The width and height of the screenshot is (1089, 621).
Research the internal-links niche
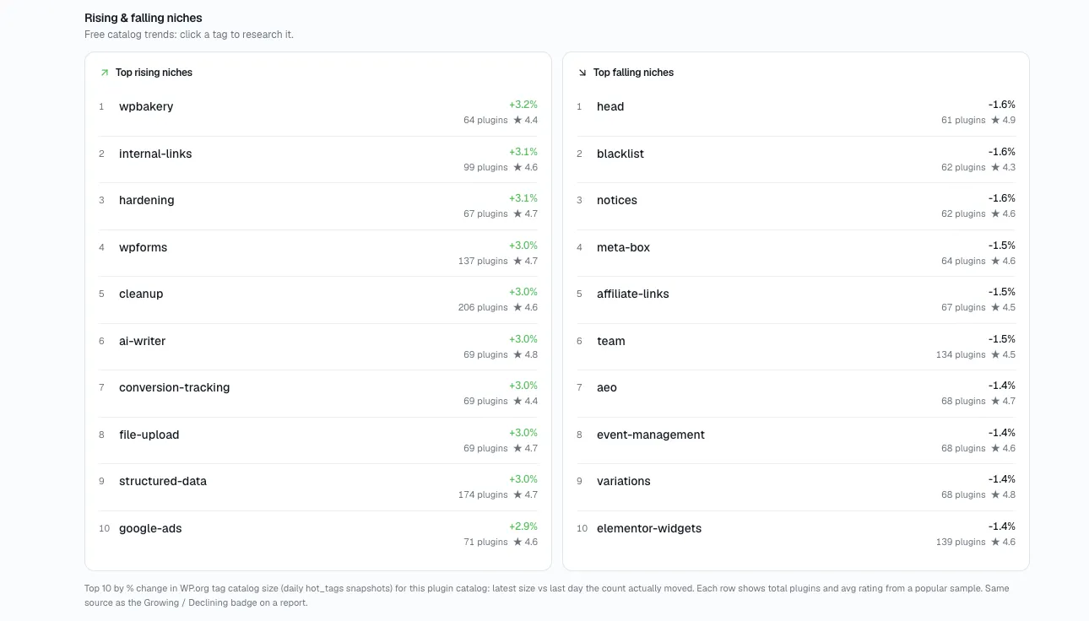click(155, 154)
